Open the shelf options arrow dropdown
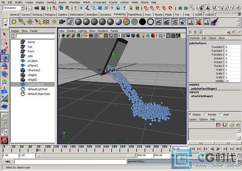 coord(6,25)
